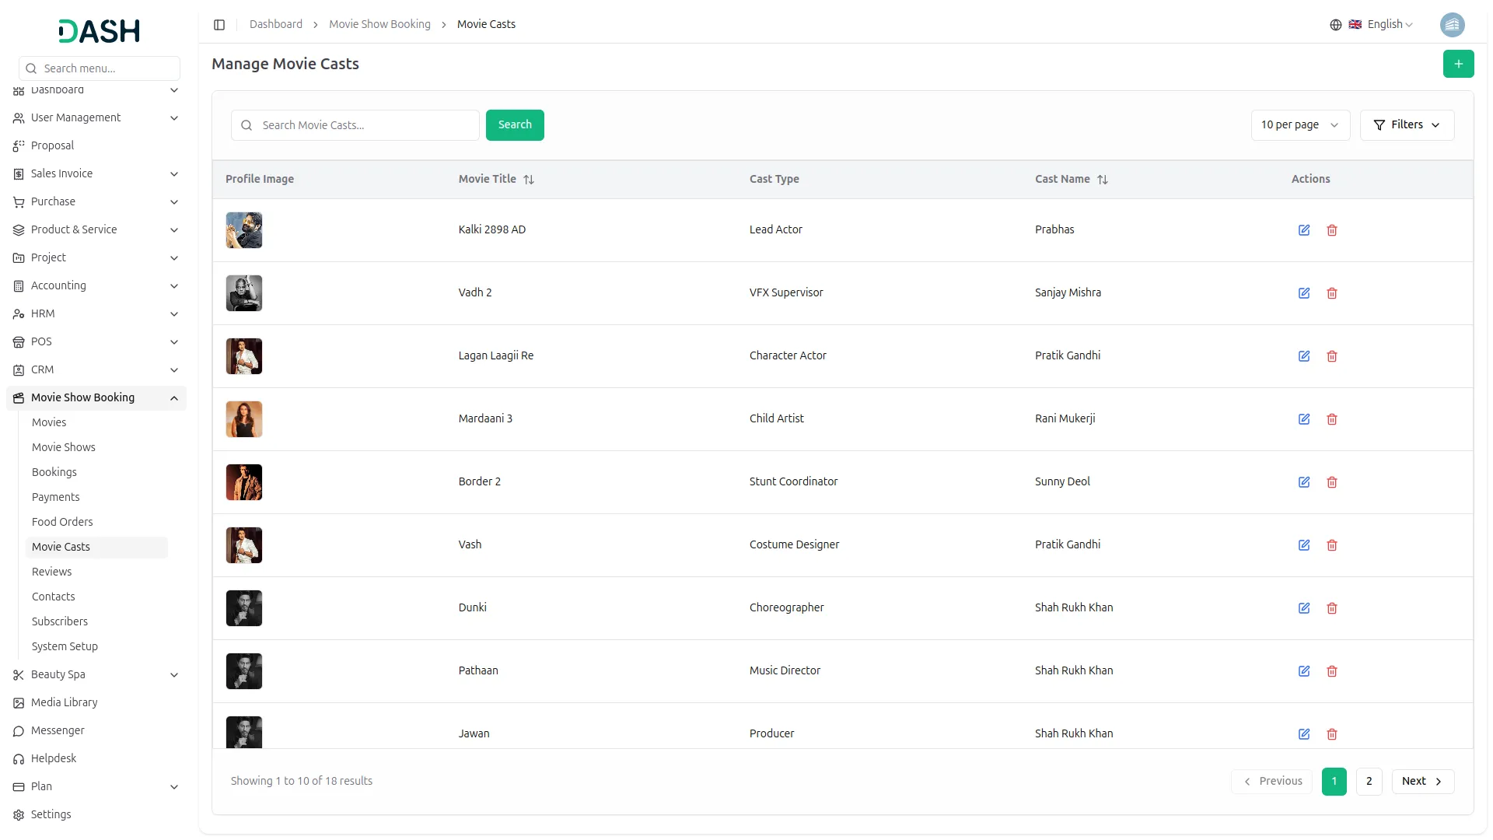
Task: Go to page 2 of results
Action: pos(1368,781)
